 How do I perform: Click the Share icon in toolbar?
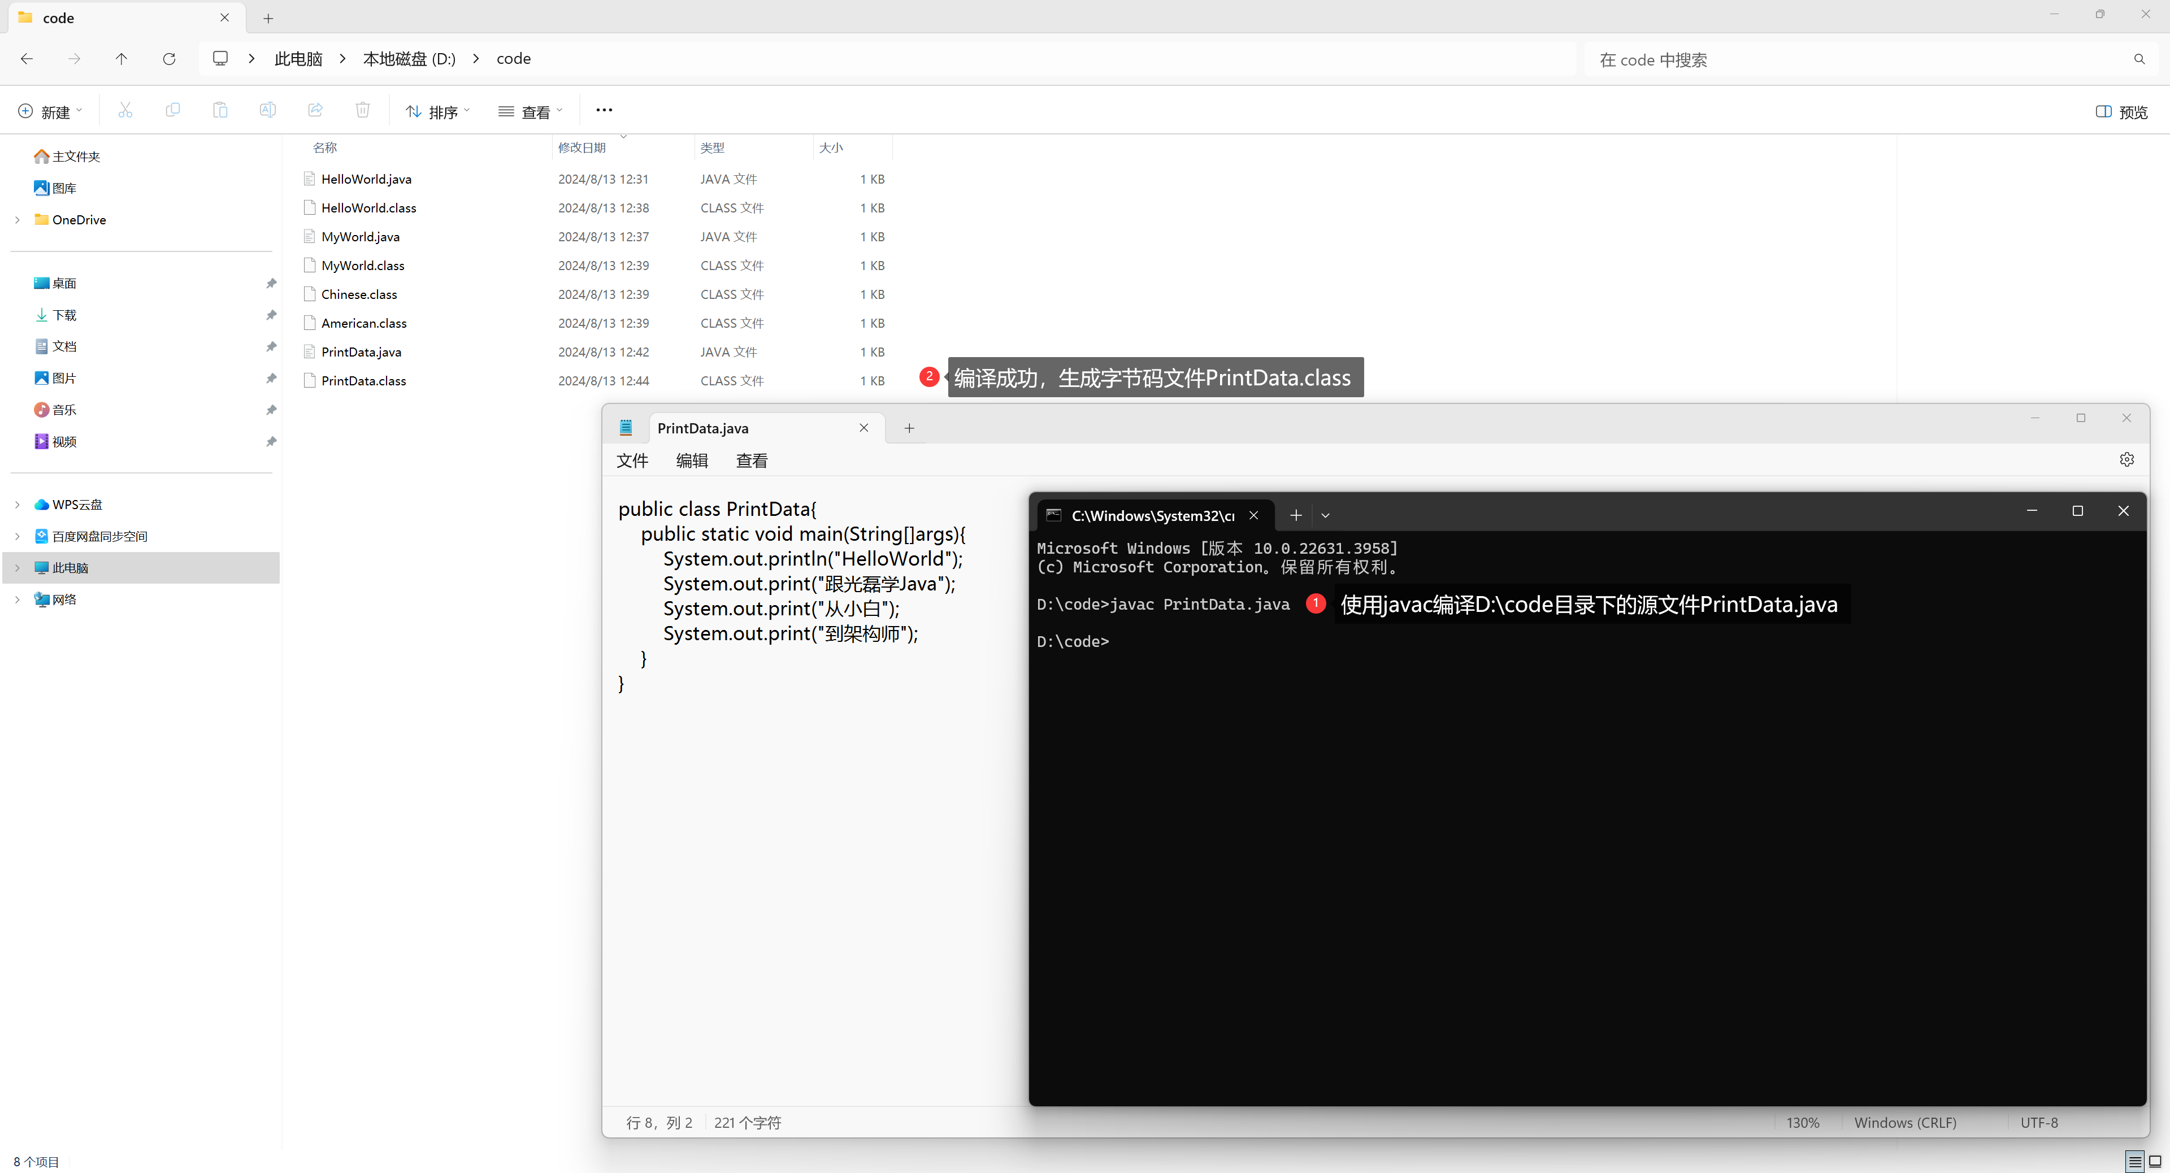coord(315,110)
